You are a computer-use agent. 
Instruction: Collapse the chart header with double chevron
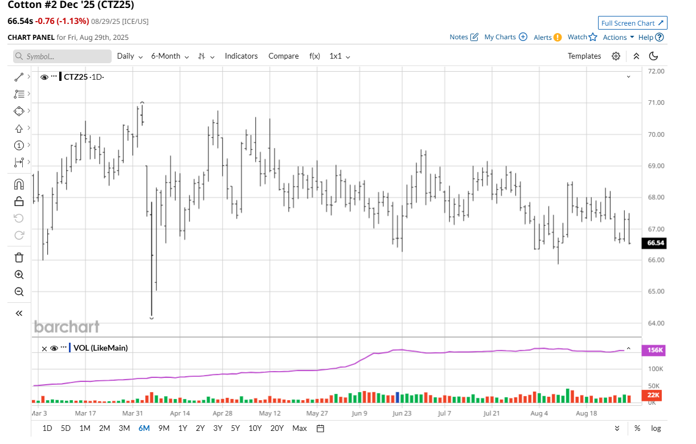tap(636, 56)
